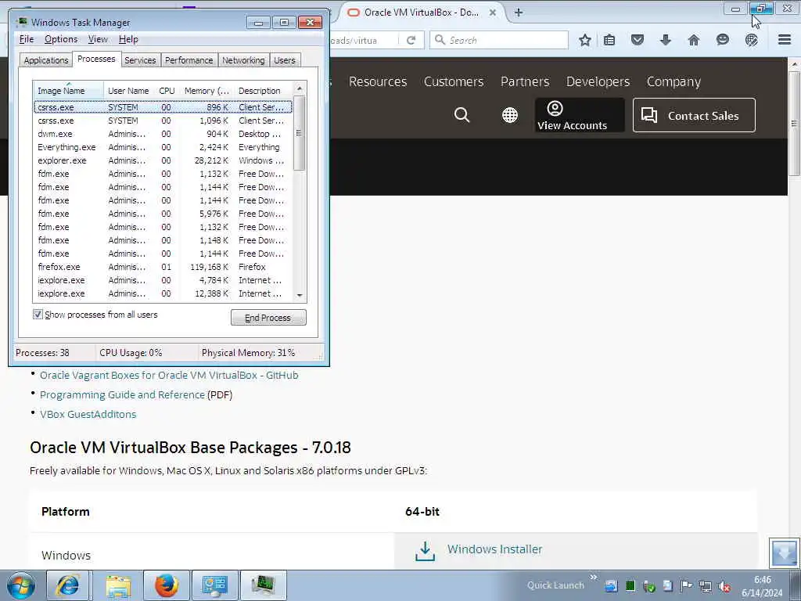The width and height of the screenshot is (801, 601).
Task: Open the Customers menu on Oracle site
Action: (x=454, y=81)
